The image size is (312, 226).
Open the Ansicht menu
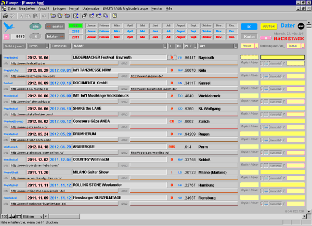[44, 8]
